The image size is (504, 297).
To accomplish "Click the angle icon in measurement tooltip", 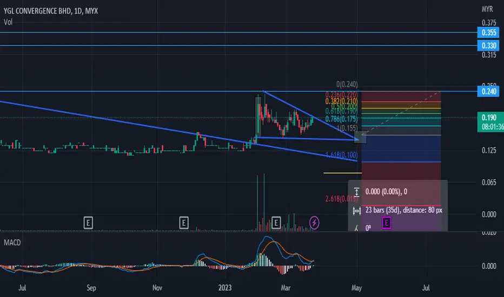I will coord(356,228).
